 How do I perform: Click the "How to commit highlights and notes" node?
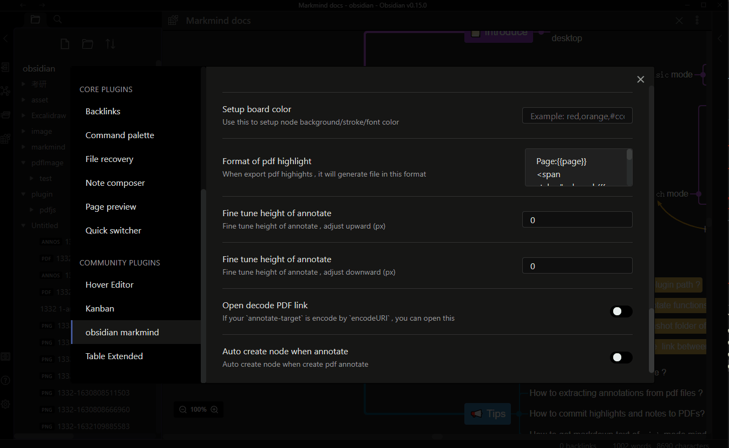[x=617, y=414]
